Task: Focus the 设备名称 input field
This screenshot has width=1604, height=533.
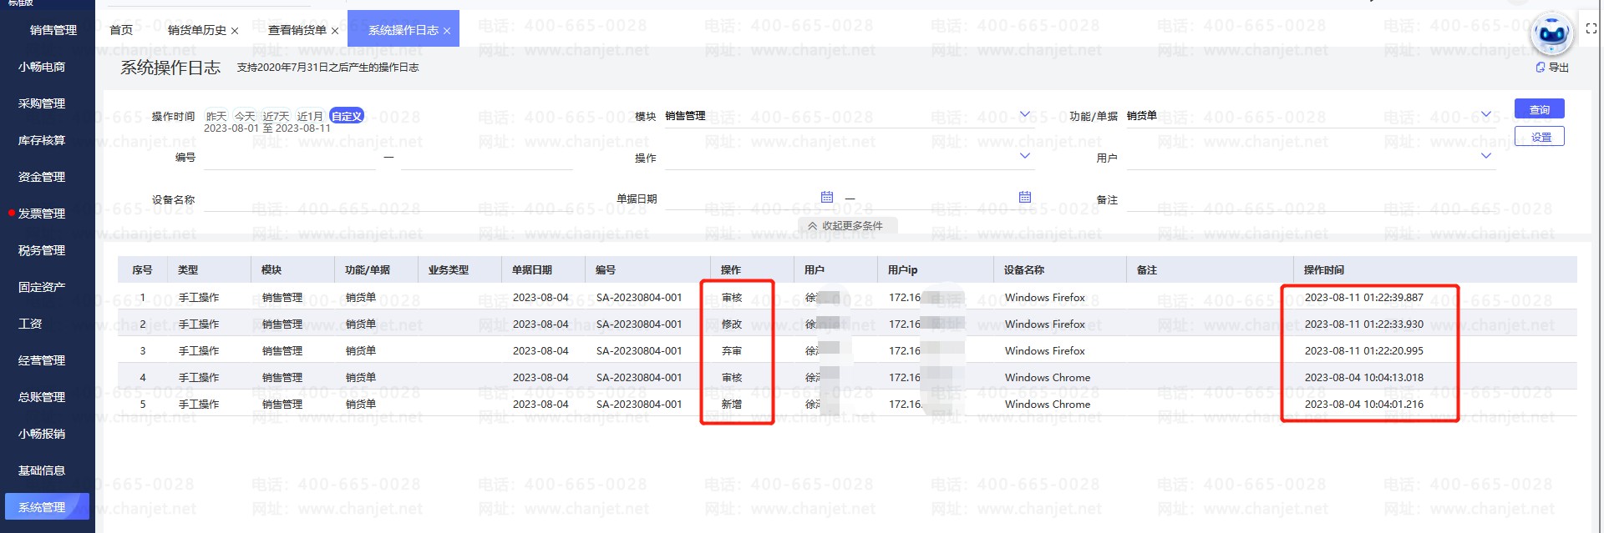Action: pyautogui.click(x=388, y=199)
